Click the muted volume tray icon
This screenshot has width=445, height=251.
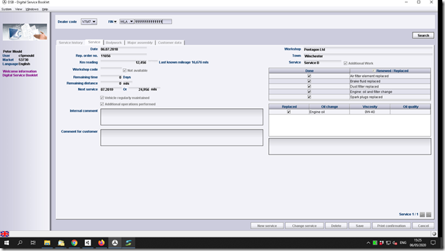pos(395,243)
